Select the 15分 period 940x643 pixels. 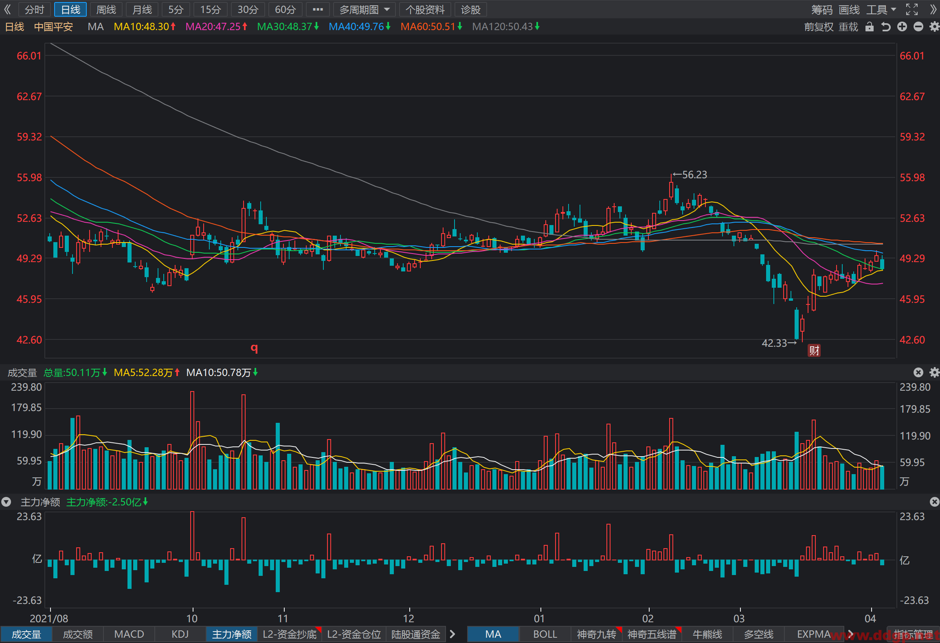[x=211, y=9]
